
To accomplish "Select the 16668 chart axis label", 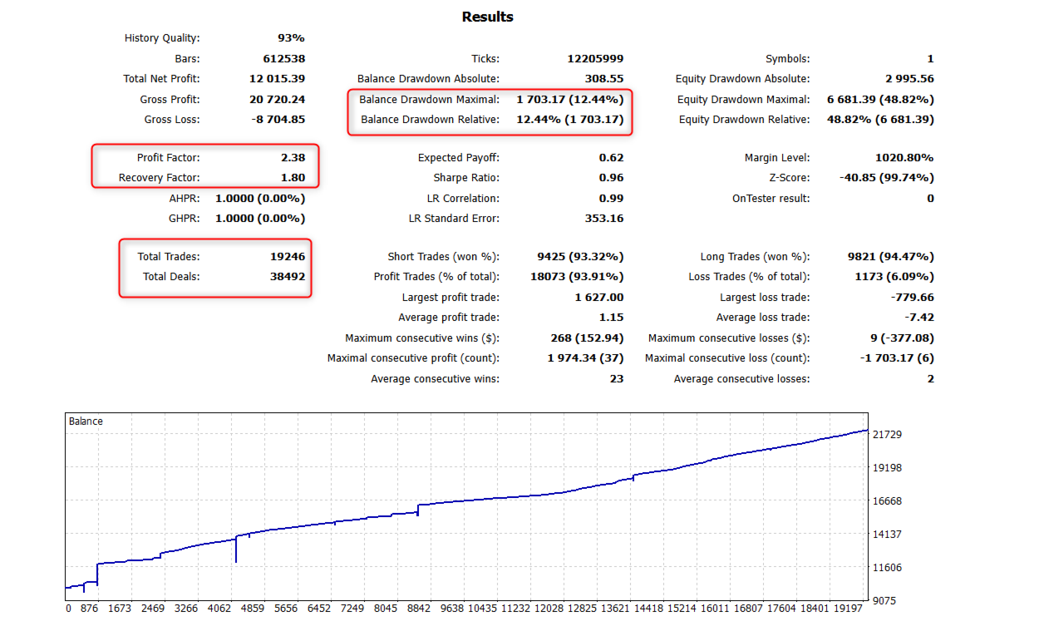I will (x=889, y=501).
